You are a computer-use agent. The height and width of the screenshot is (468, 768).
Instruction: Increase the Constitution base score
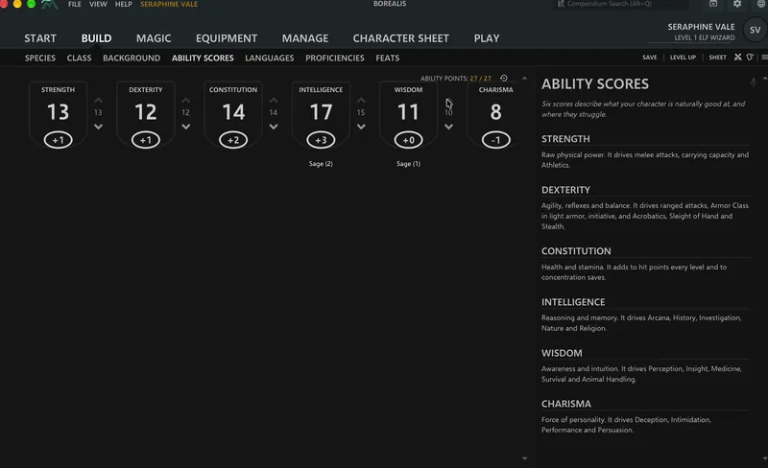point(274,100)
